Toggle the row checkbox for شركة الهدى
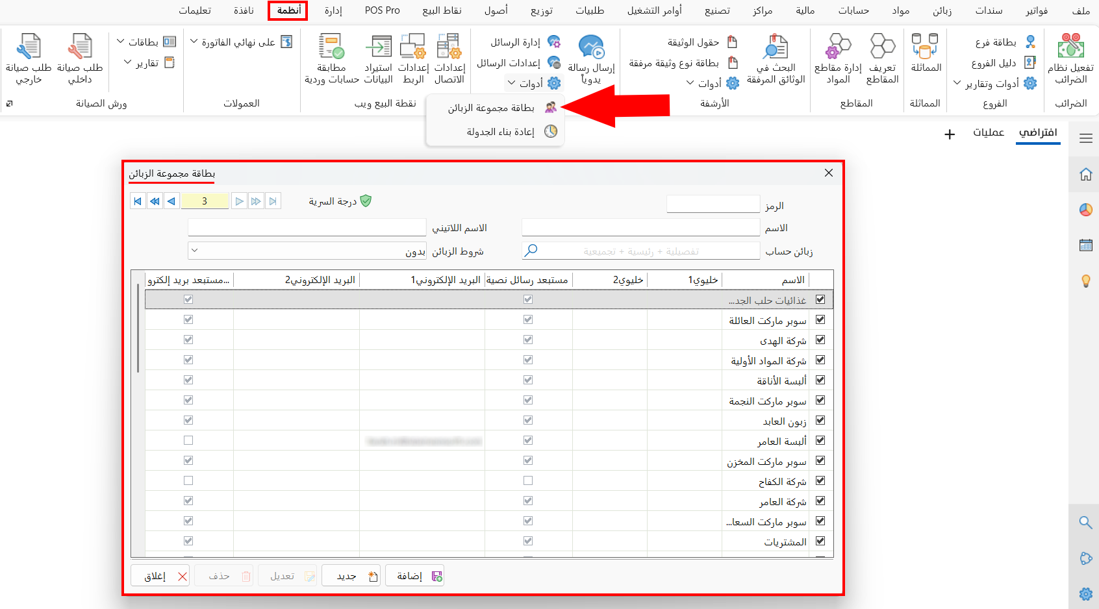The image size is (1099, 609). 820,340
